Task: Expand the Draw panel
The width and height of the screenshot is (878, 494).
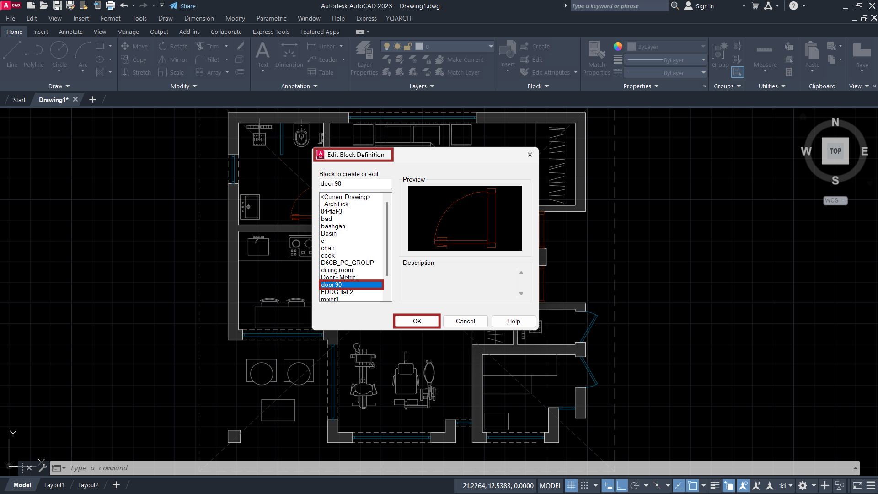Action: click(x=59, y=86)
